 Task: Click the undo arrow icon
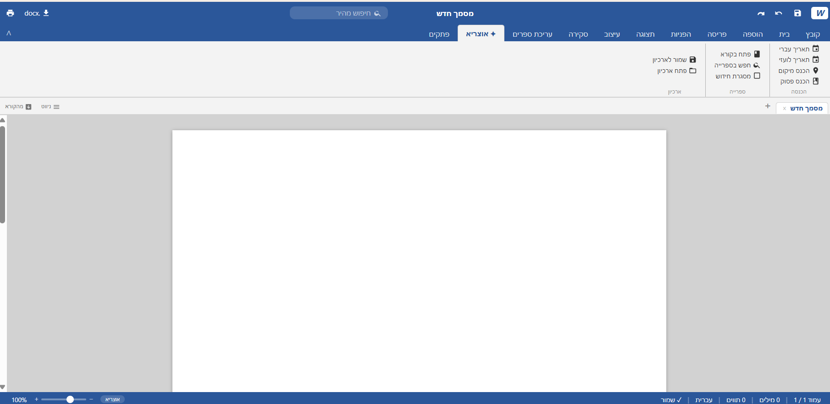coord(779,13)
